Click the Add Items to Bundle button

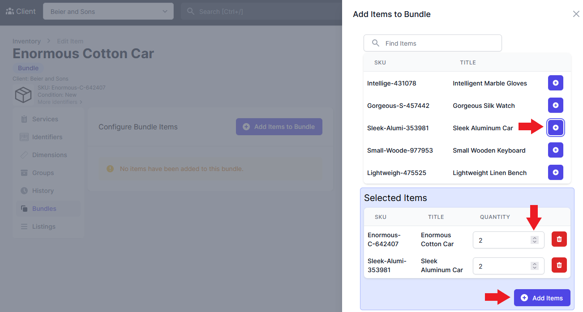[279, 127]
